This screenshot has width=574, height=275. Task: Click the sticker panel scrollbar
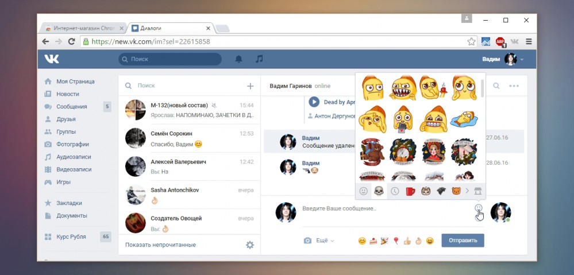click(x=483, y=88)
